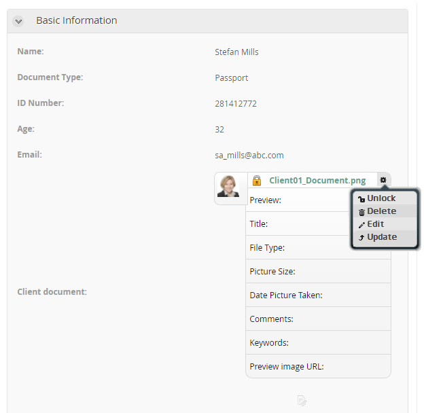Click the pencil Edit icon in menu
The width and height of the screenshot is (424, 413).
tap(361, 225)
